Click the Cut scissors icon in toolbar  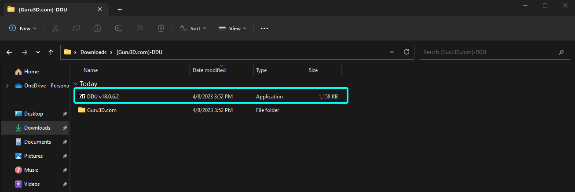[55, 28]
